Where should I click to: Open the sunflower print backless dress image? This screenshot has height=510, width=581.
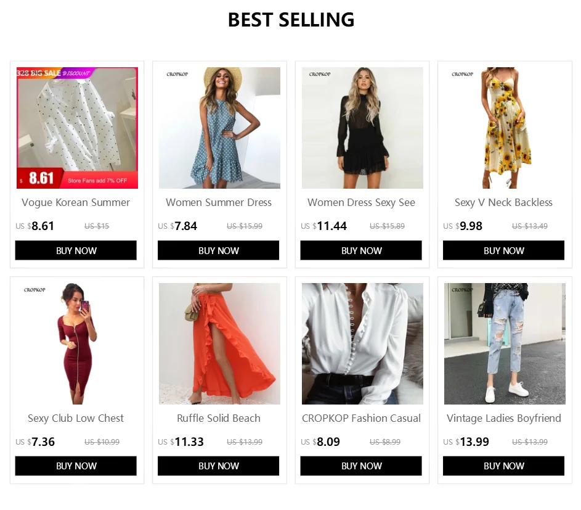[505, 128]
